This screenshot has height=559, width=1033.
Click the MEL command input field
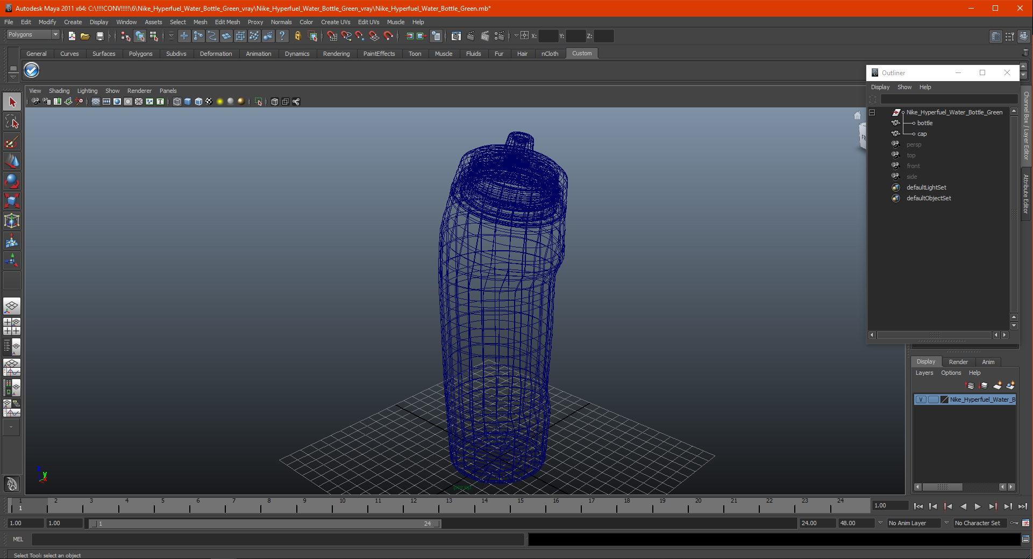point(278,539)
